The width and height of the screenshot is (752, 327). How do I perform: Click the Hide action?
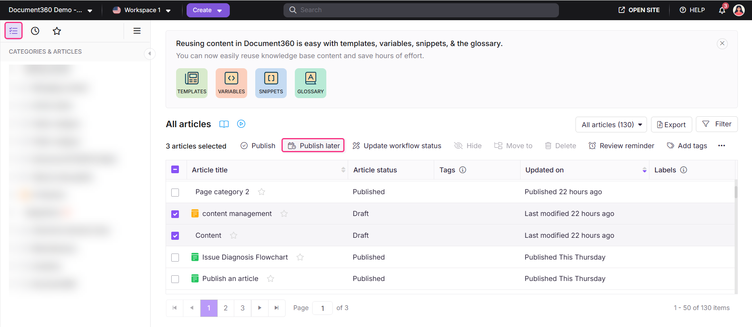pyautogui.click(x=468, y=146)
